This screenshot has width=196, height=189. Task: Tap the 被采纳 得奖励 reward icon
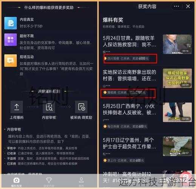click(x=81, y=107)
